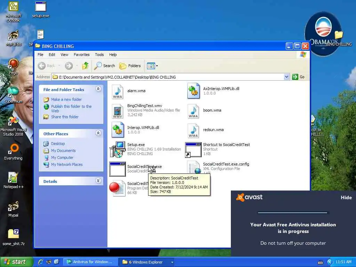Select the Interop.WMPLib.dll file icon
356x267 pixels.
click(x=118, y=130)
